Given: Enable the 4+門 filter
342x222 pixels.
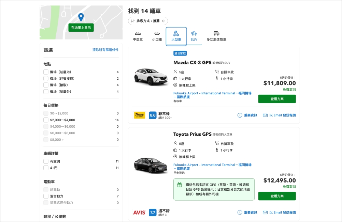Looking at the screenshot, I should [46, 168].
